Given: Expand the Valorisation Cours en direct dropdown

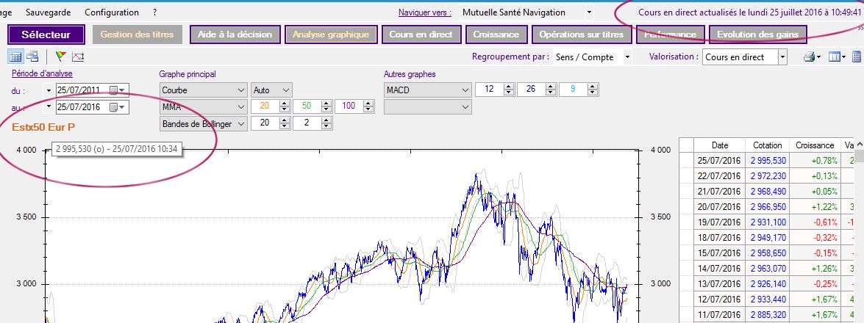Looking at the screenshot, I should 782,57.
